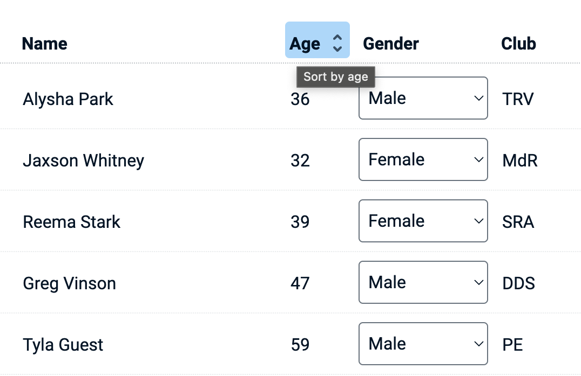The height and width of the screenshot is (376, 581).
Task: Click on Greg Vinson's name
Action: [69, 283]
